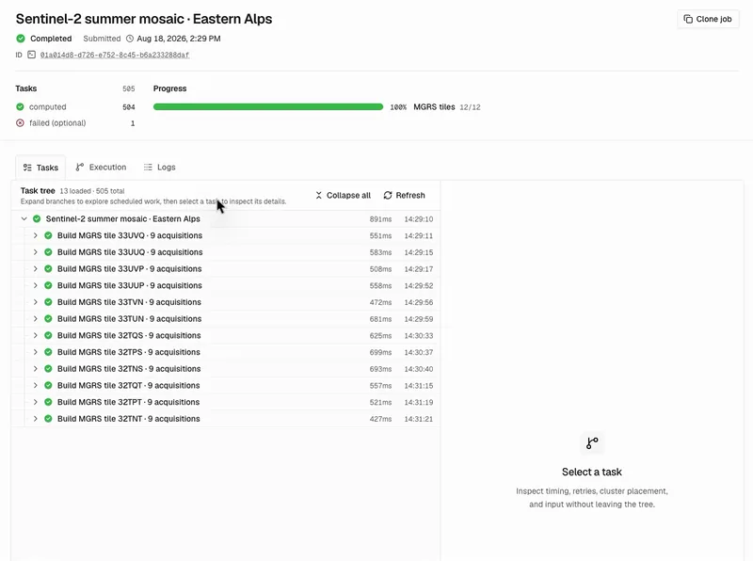
Task: Switch to the Tasks tab
Action: click(x=40, y=168)
